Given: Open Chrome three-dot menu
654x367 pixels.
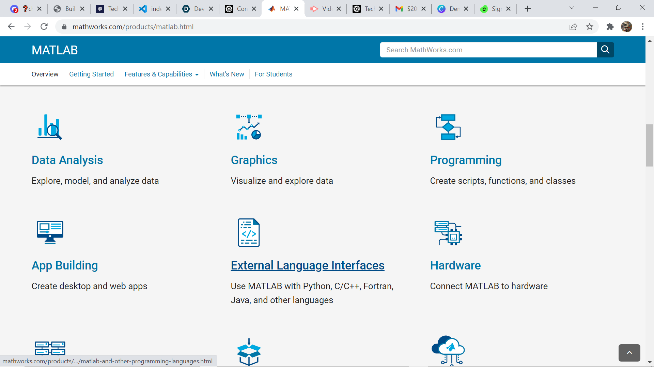Looking at the screenshot, I should 643,27.
